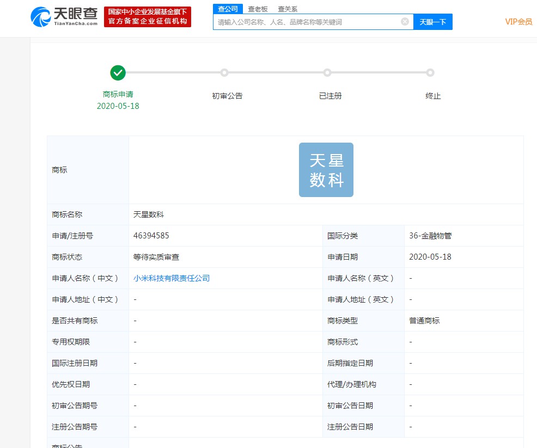Screen dimensions: 537x448
Task: Click the 终止 step label
Action: click(433, 96)
